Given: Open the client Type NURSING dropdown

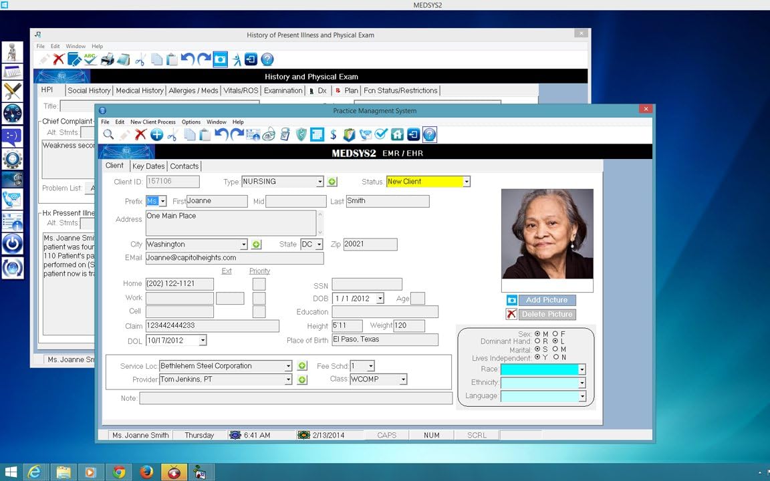Looking at the screenshot, I should [320, 181].
